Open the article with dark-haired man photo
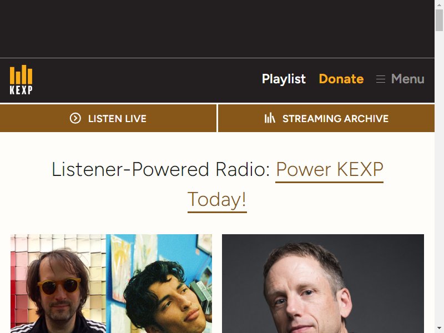The image size is (444, 333). click(x=159, y=284)
